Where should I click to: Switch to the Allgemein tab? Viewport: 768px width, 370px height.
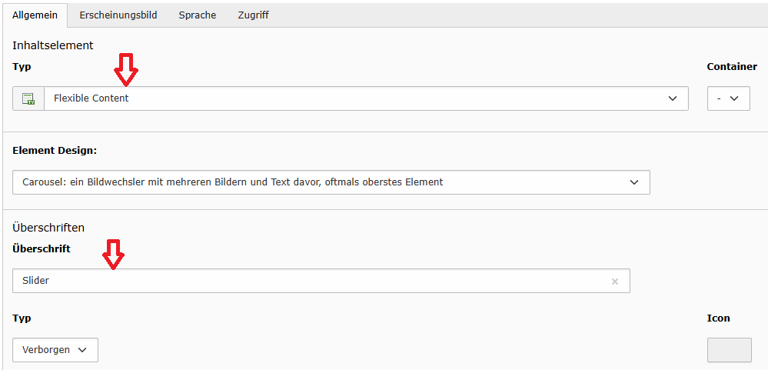(35, 15)
